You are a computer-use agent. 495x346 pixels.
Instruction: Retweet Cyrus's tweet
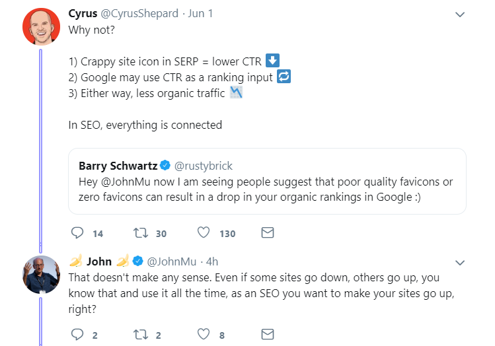[x=140, y=233]
